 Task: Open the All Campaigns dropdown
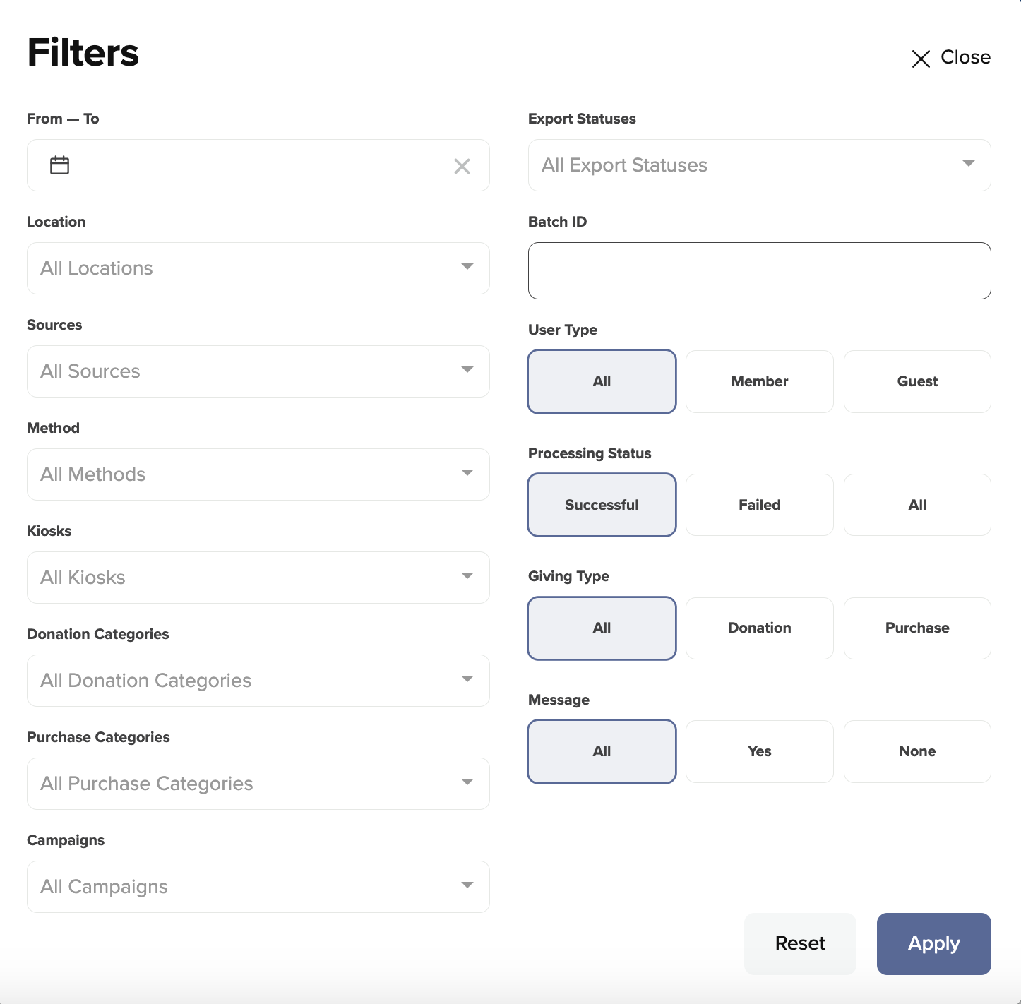point(258,887)
